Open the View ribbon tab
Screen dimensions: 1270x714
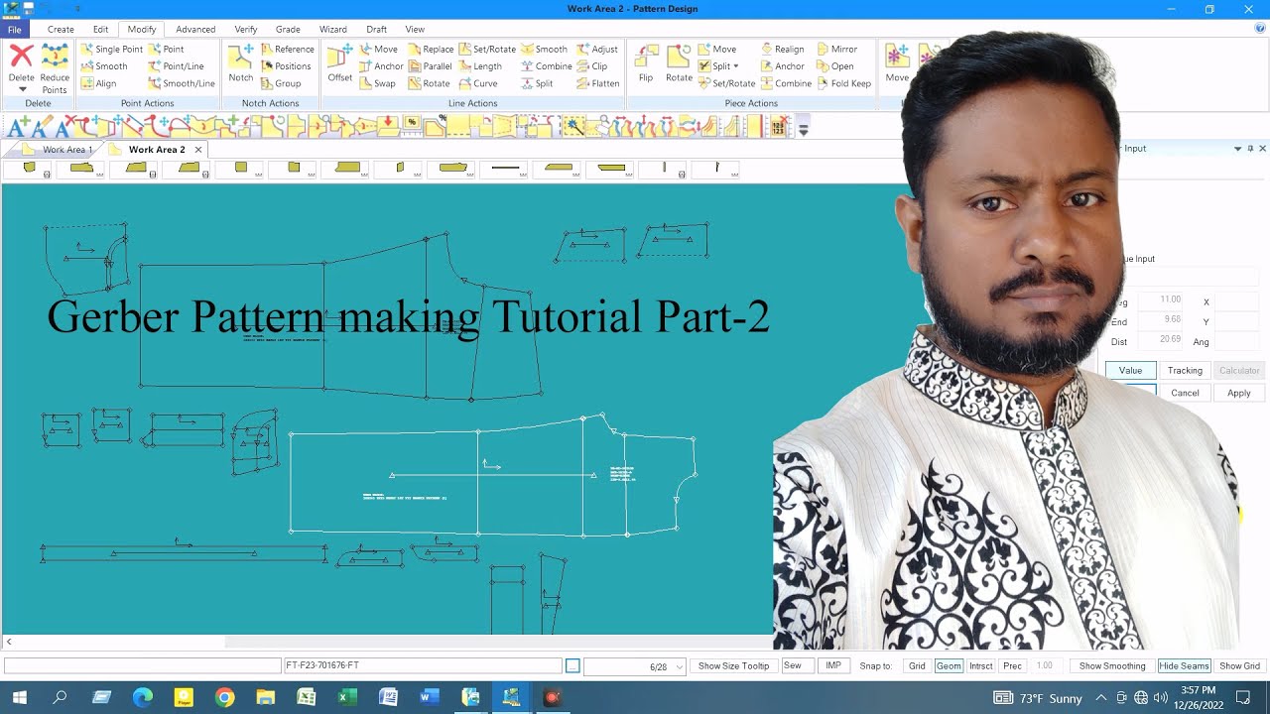point(415,30)
